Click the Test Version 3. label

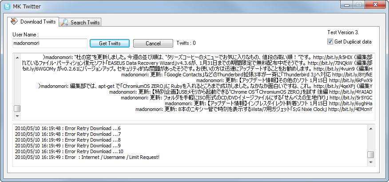pos(343,32)
